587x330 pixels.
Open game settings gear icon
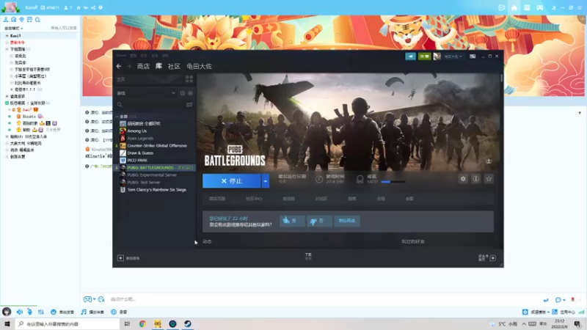point(463,179)
